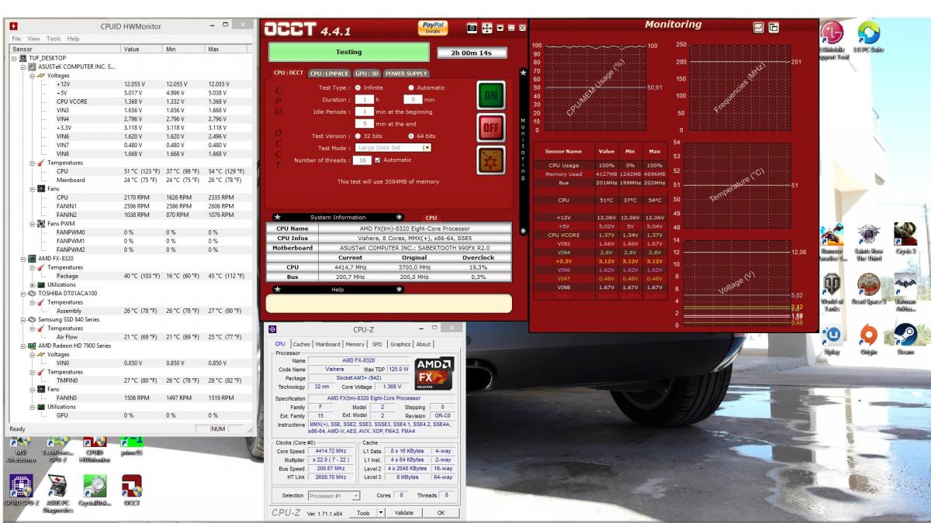Switch to GPU:3D tab in OCCT
This screenshot has height=523, width=931.
point(367,74)
